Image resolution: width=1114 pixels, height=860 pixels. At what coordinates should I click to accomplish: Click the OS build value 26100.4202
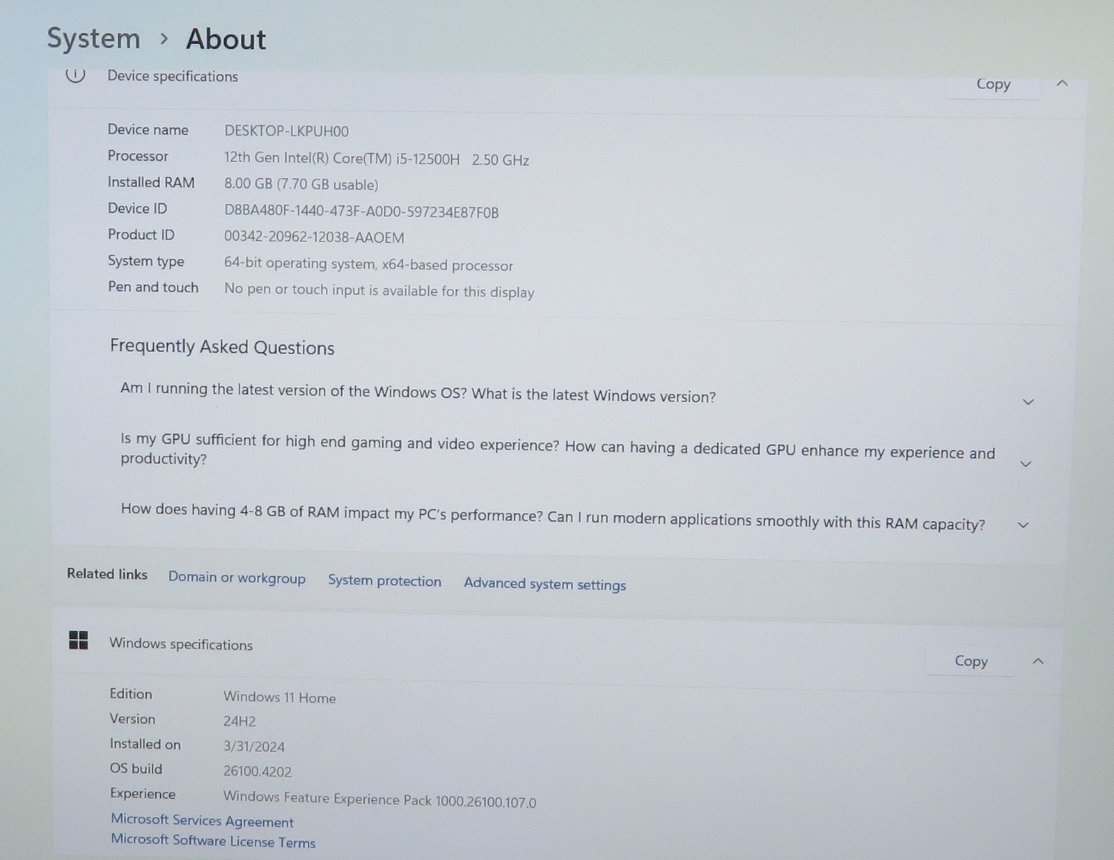coord(257,772)
